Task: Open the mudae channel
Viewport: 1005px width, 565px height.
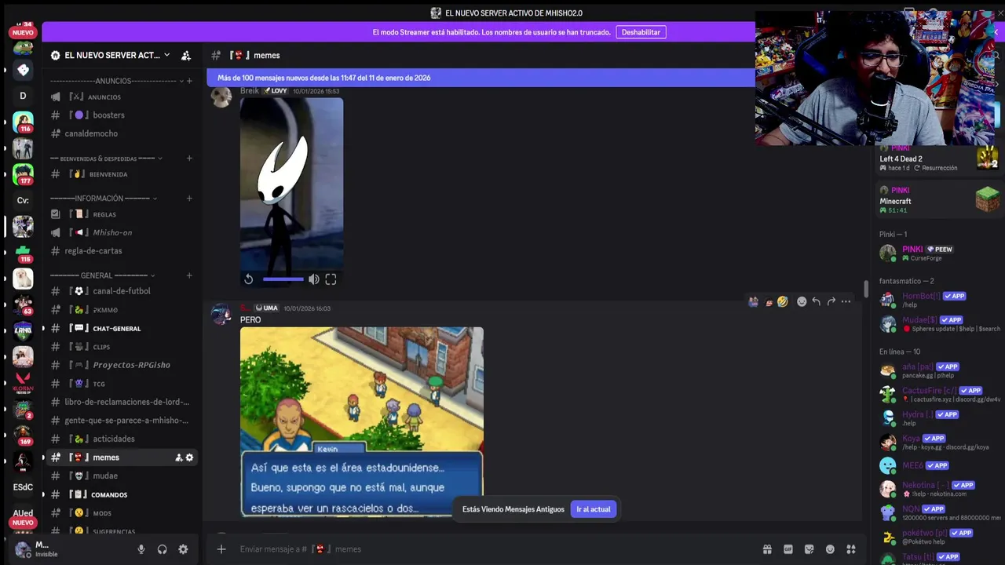Action: (x=120, y=476)
